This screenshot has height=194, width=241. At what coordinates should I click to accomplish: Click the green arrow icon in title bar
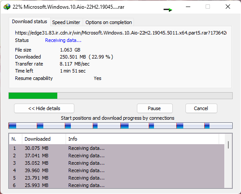[168, 10]
